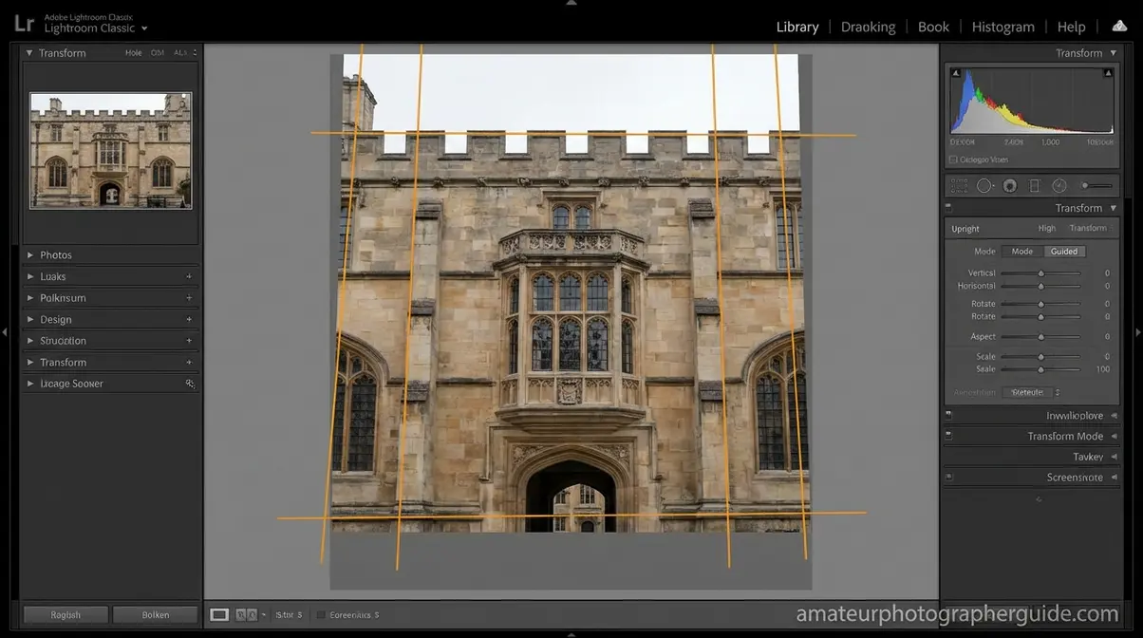Select the Spot Removal tool

(984, 185)
